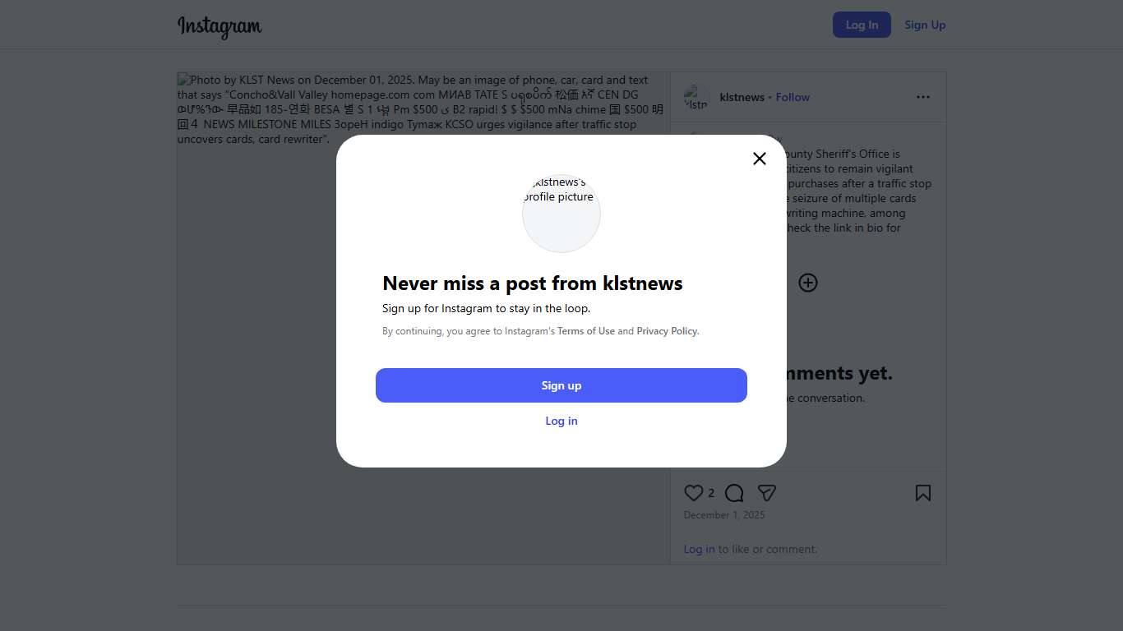
Task: Open the Sign Up link in header
Action: [x=925, y=25]
